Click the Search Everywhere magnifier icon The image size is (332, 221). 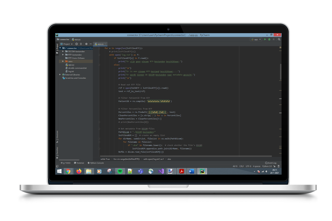pyautogui.click(x=279, y=39)
